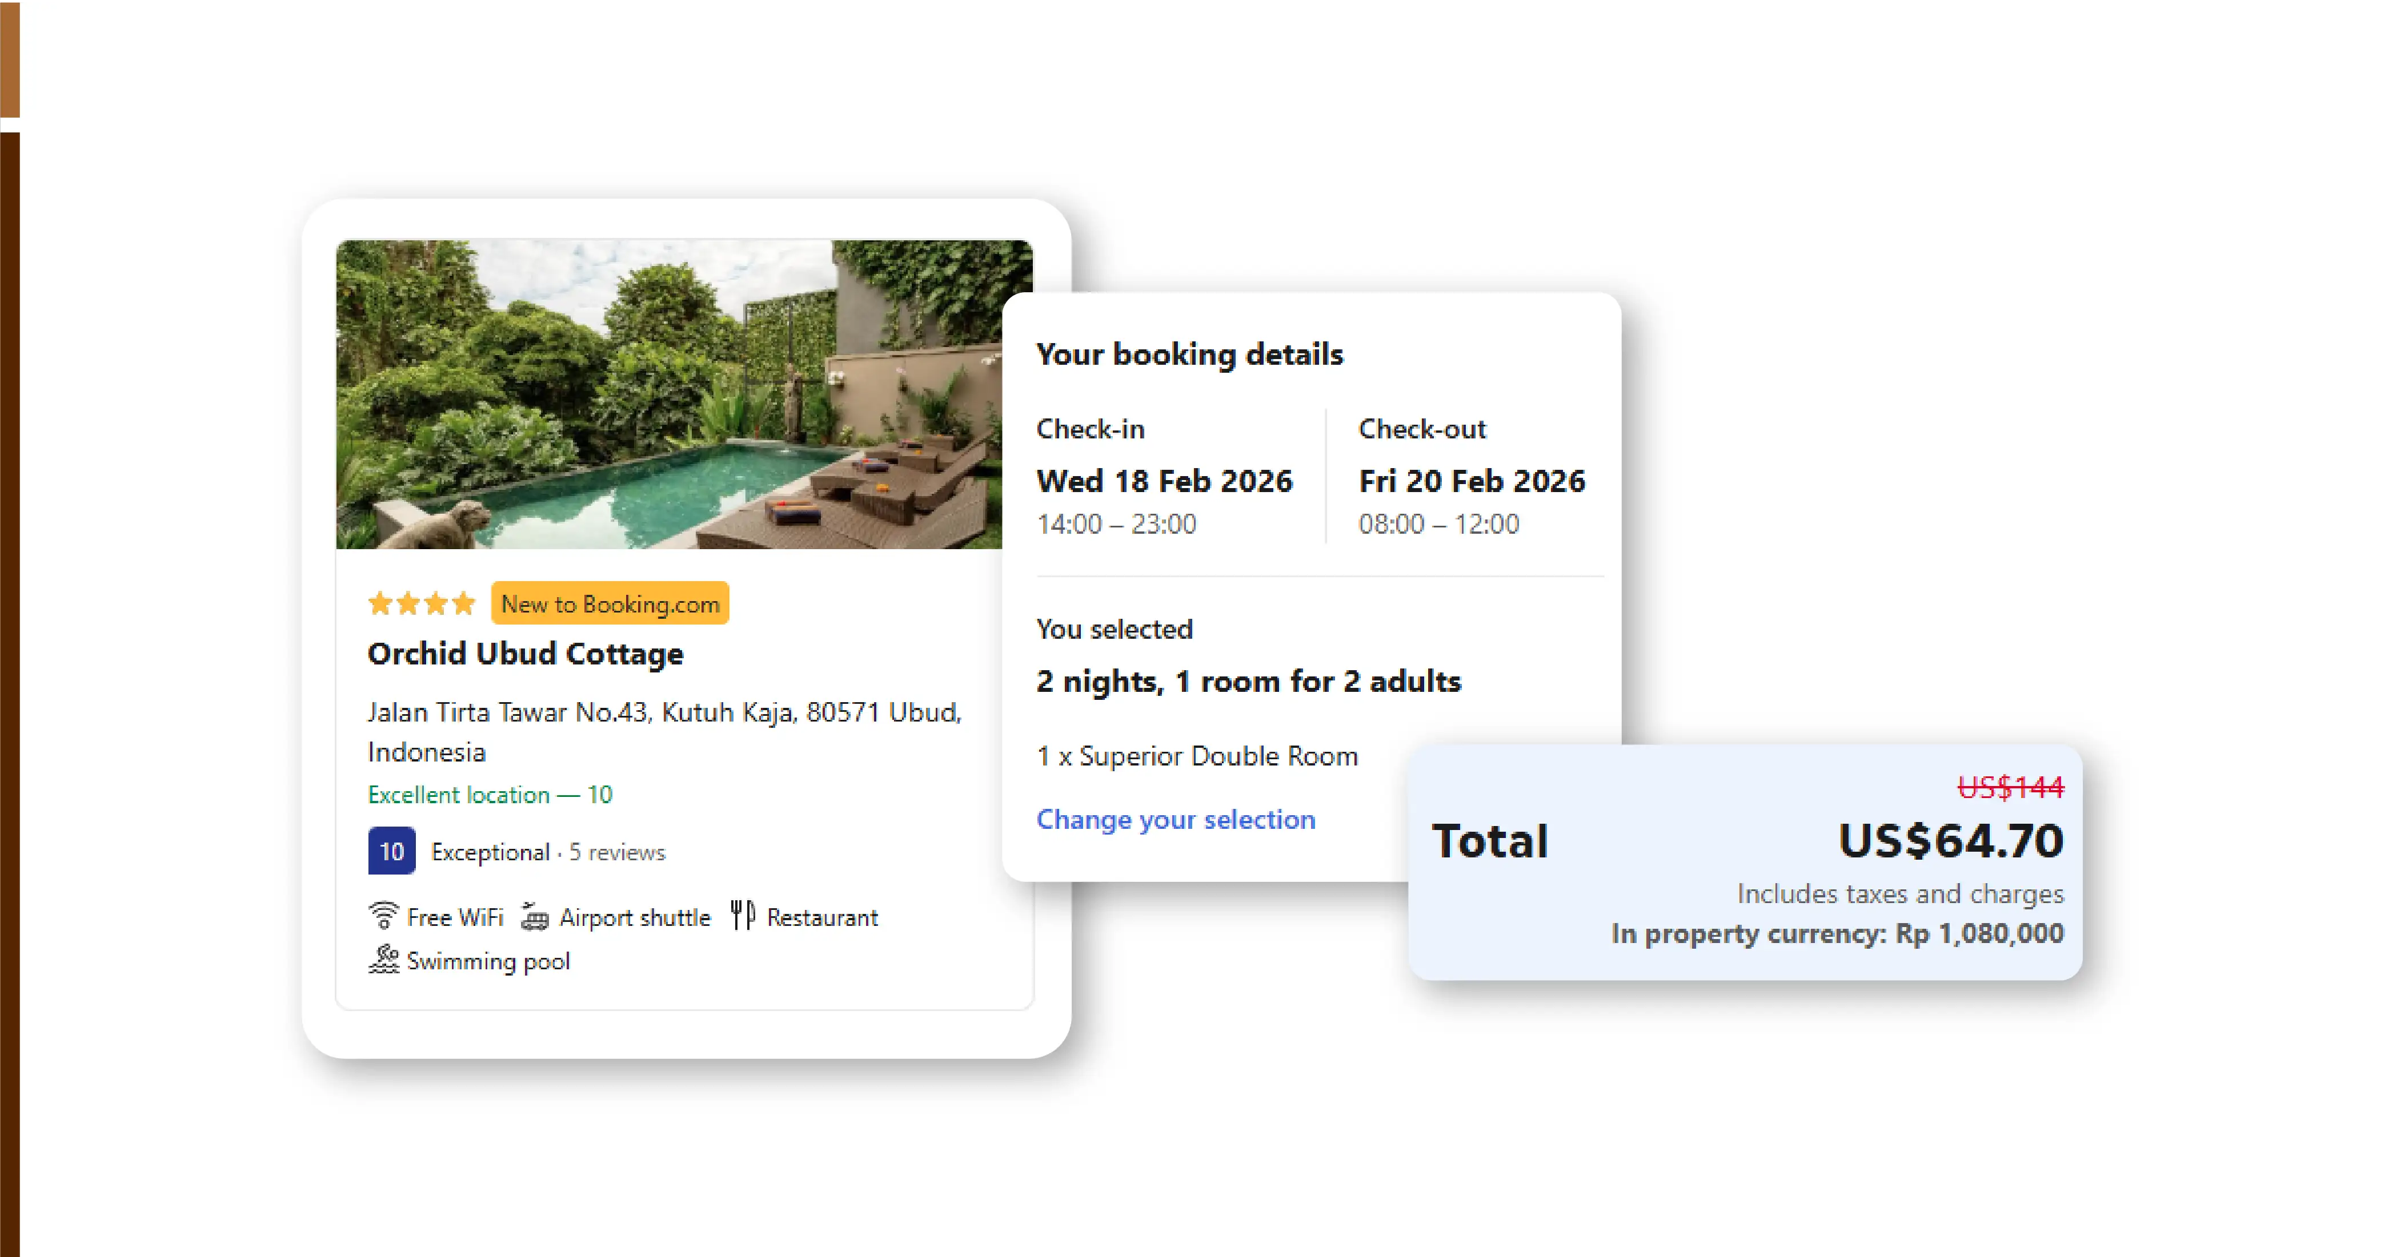Image resolution: width=2385 pixels, height=1257 pixels.
Task: Select the Superior Double Room line
Action: click(1197, 755)
